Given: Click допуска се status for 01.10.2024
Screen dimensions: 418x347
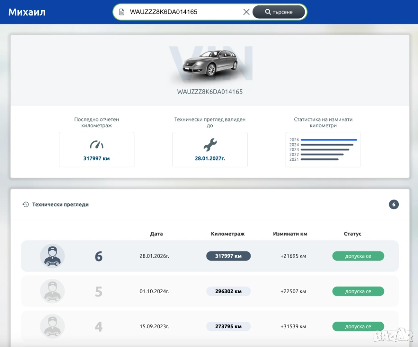Looking at the screenshot, I should [358, 291].
